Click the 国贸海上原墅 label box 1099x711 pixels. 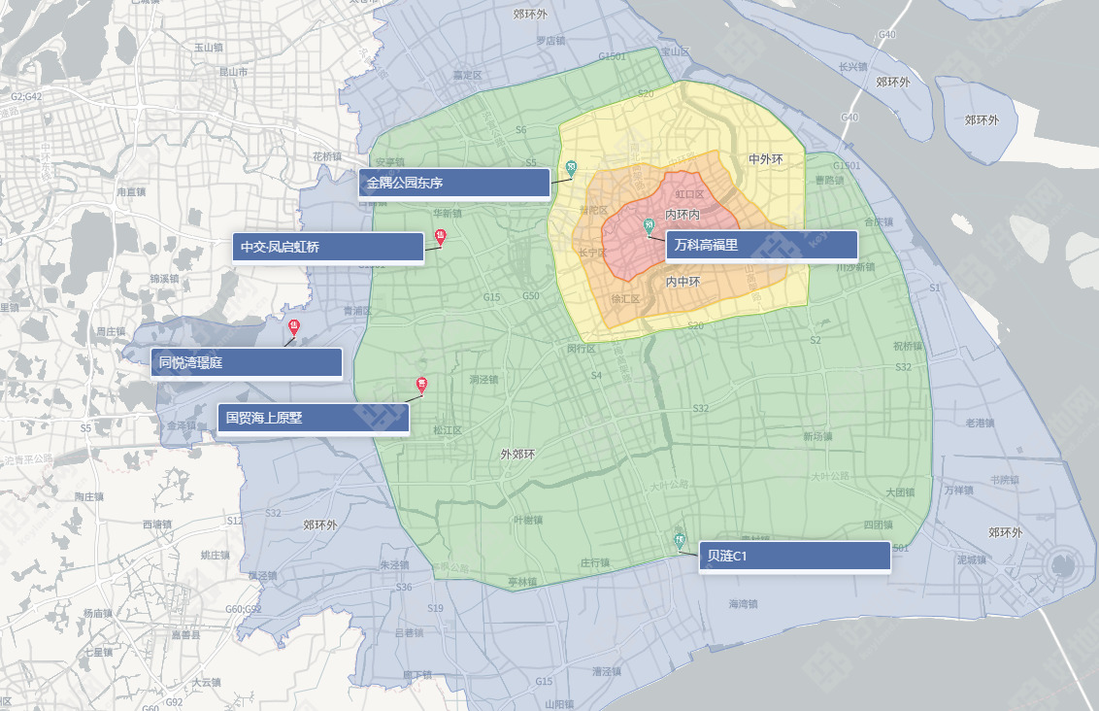click(x=313, y=419)
